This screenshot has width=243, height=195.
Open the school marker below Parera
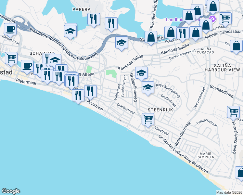coord(70,31)
